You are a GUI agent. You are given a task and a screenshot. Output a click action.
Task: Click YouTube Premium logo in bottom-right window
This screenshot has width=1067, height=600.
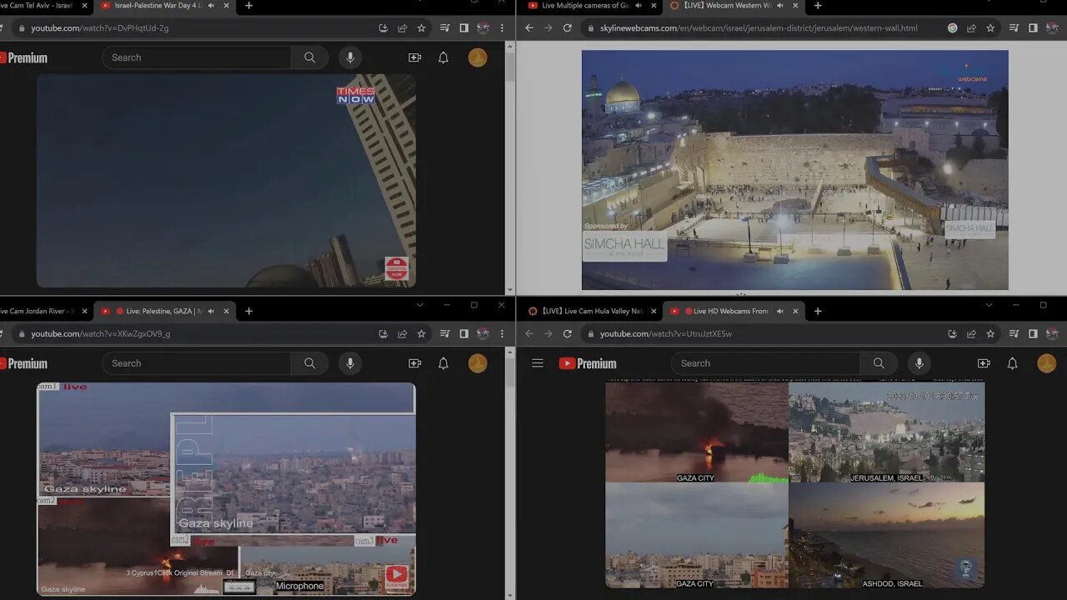coord(588,363)
